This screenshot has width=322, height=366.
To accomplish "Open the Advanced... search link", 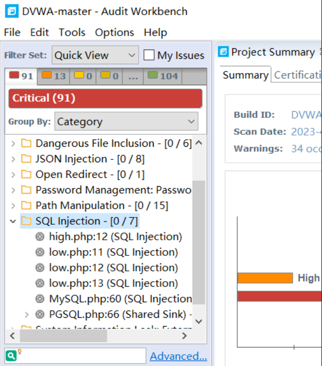I will [178, 356].
